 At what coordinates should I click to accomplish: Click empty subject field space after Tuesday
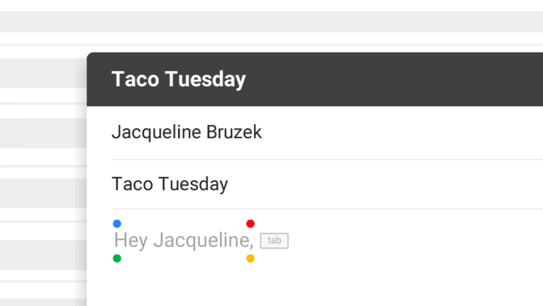pos(382,184)
